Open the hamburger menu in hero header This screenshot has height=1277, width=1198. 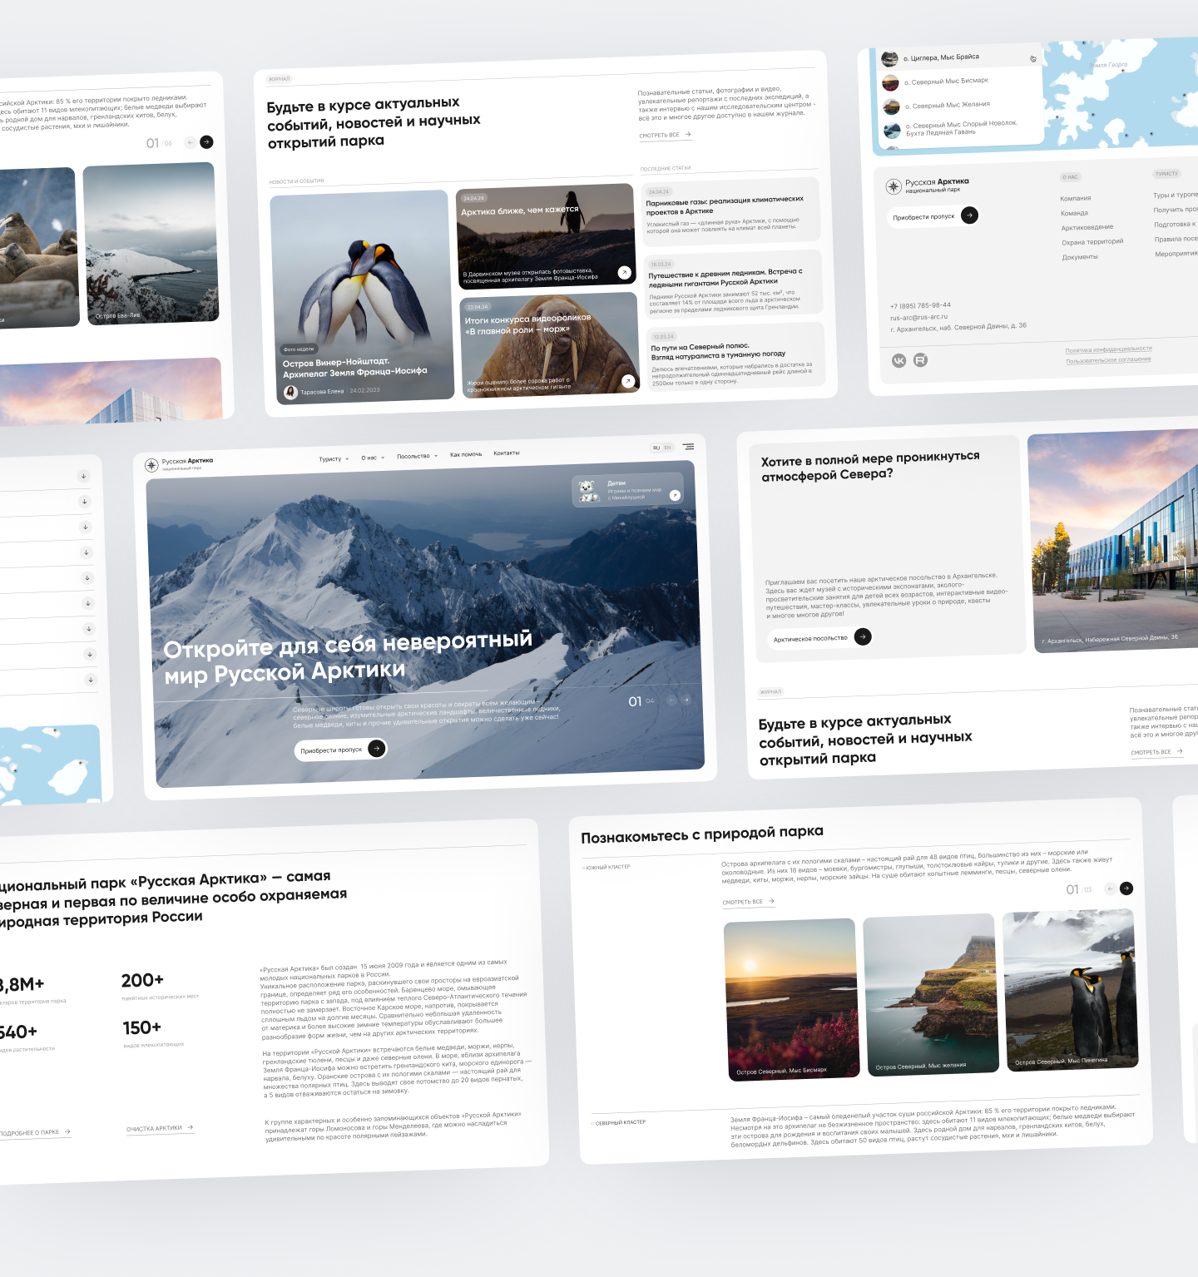tap(688, 447)
